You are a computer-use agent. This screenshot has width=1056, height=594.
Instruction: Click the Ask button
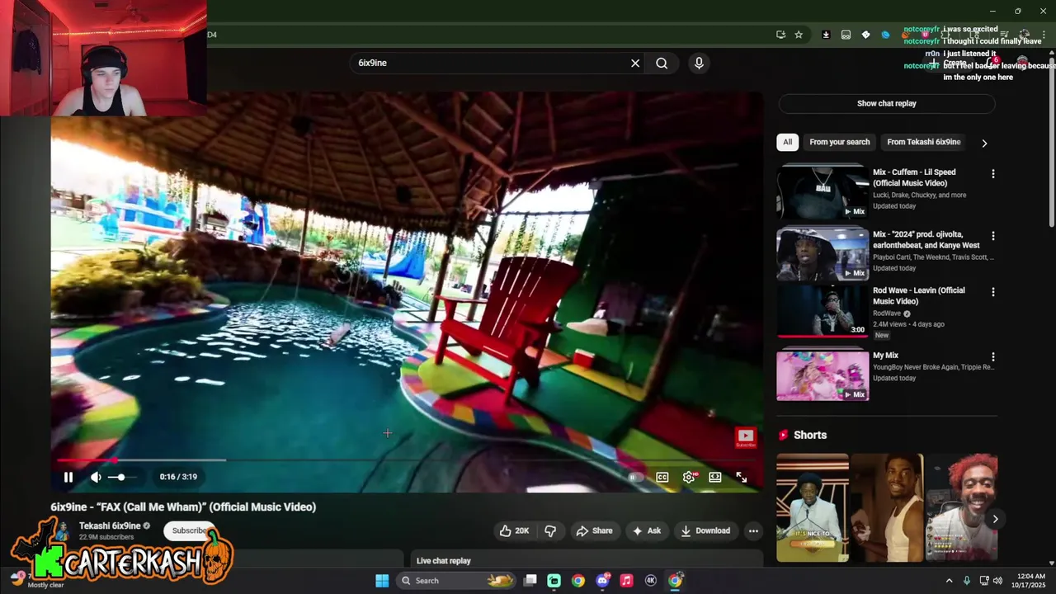[646, 530]
